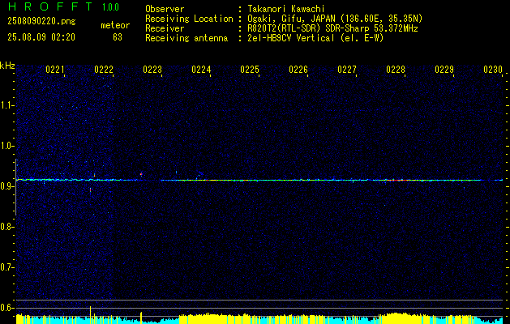
Task: Click the meteor count 63
Action: [x=118, y=37]
